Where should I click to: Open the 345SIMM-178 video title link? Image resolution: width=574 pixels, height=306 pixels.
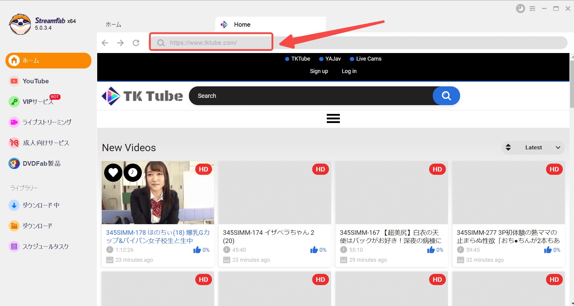tap(158, 237)
